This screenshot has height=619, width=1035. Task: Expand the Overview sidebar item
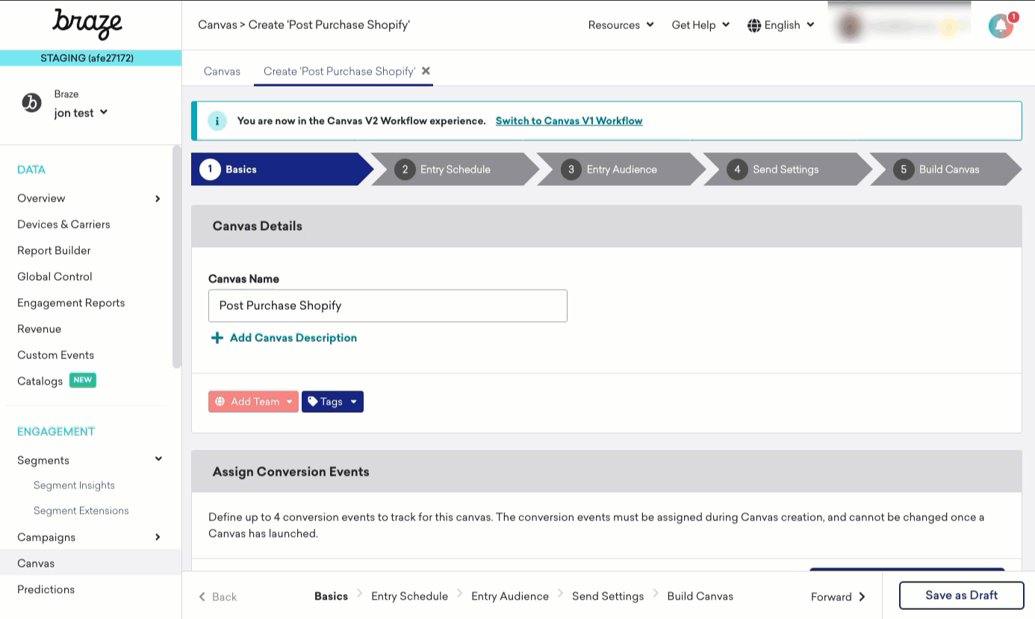[x=158, y=199]
